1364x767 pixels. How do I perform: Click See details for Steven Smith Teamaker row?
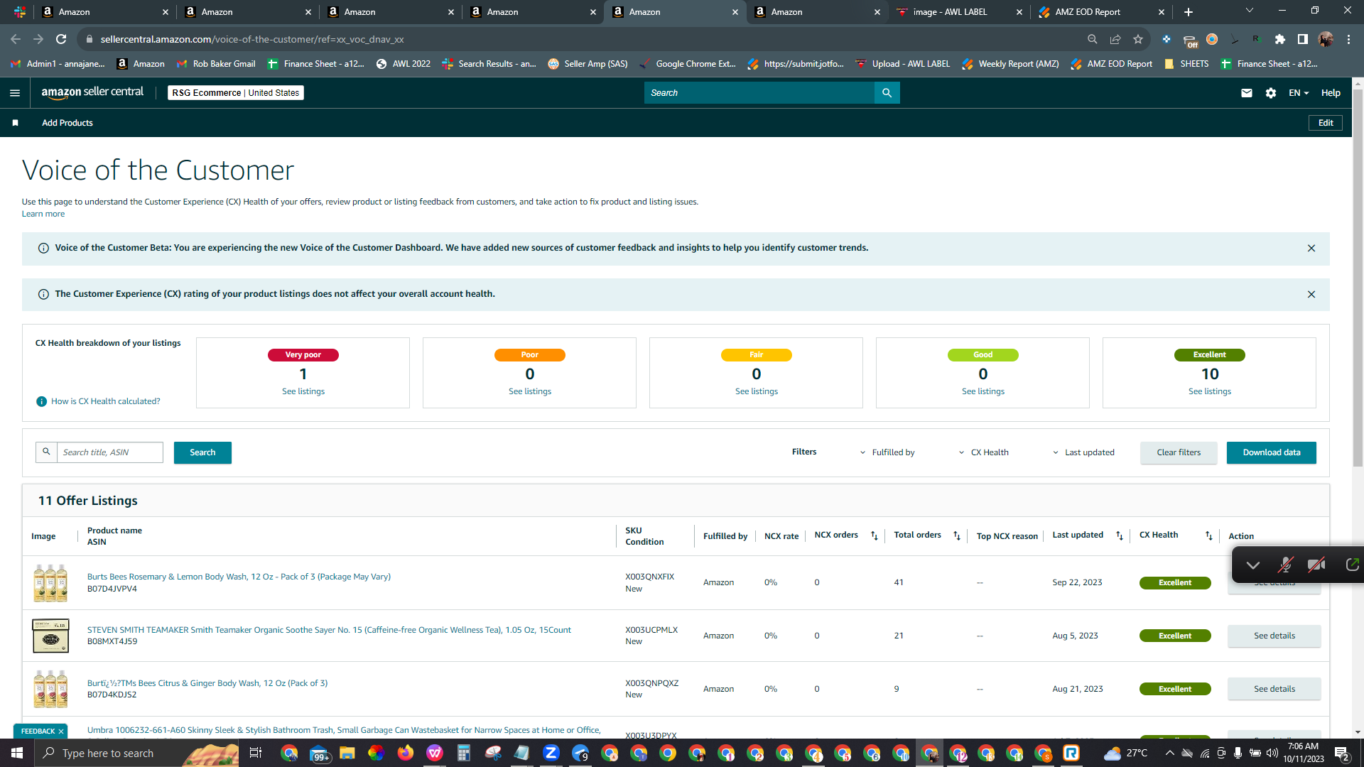point(1274,636)
